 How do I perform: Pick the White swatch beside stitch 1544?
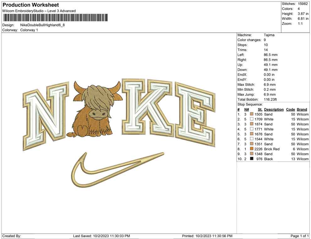[252, 139]
